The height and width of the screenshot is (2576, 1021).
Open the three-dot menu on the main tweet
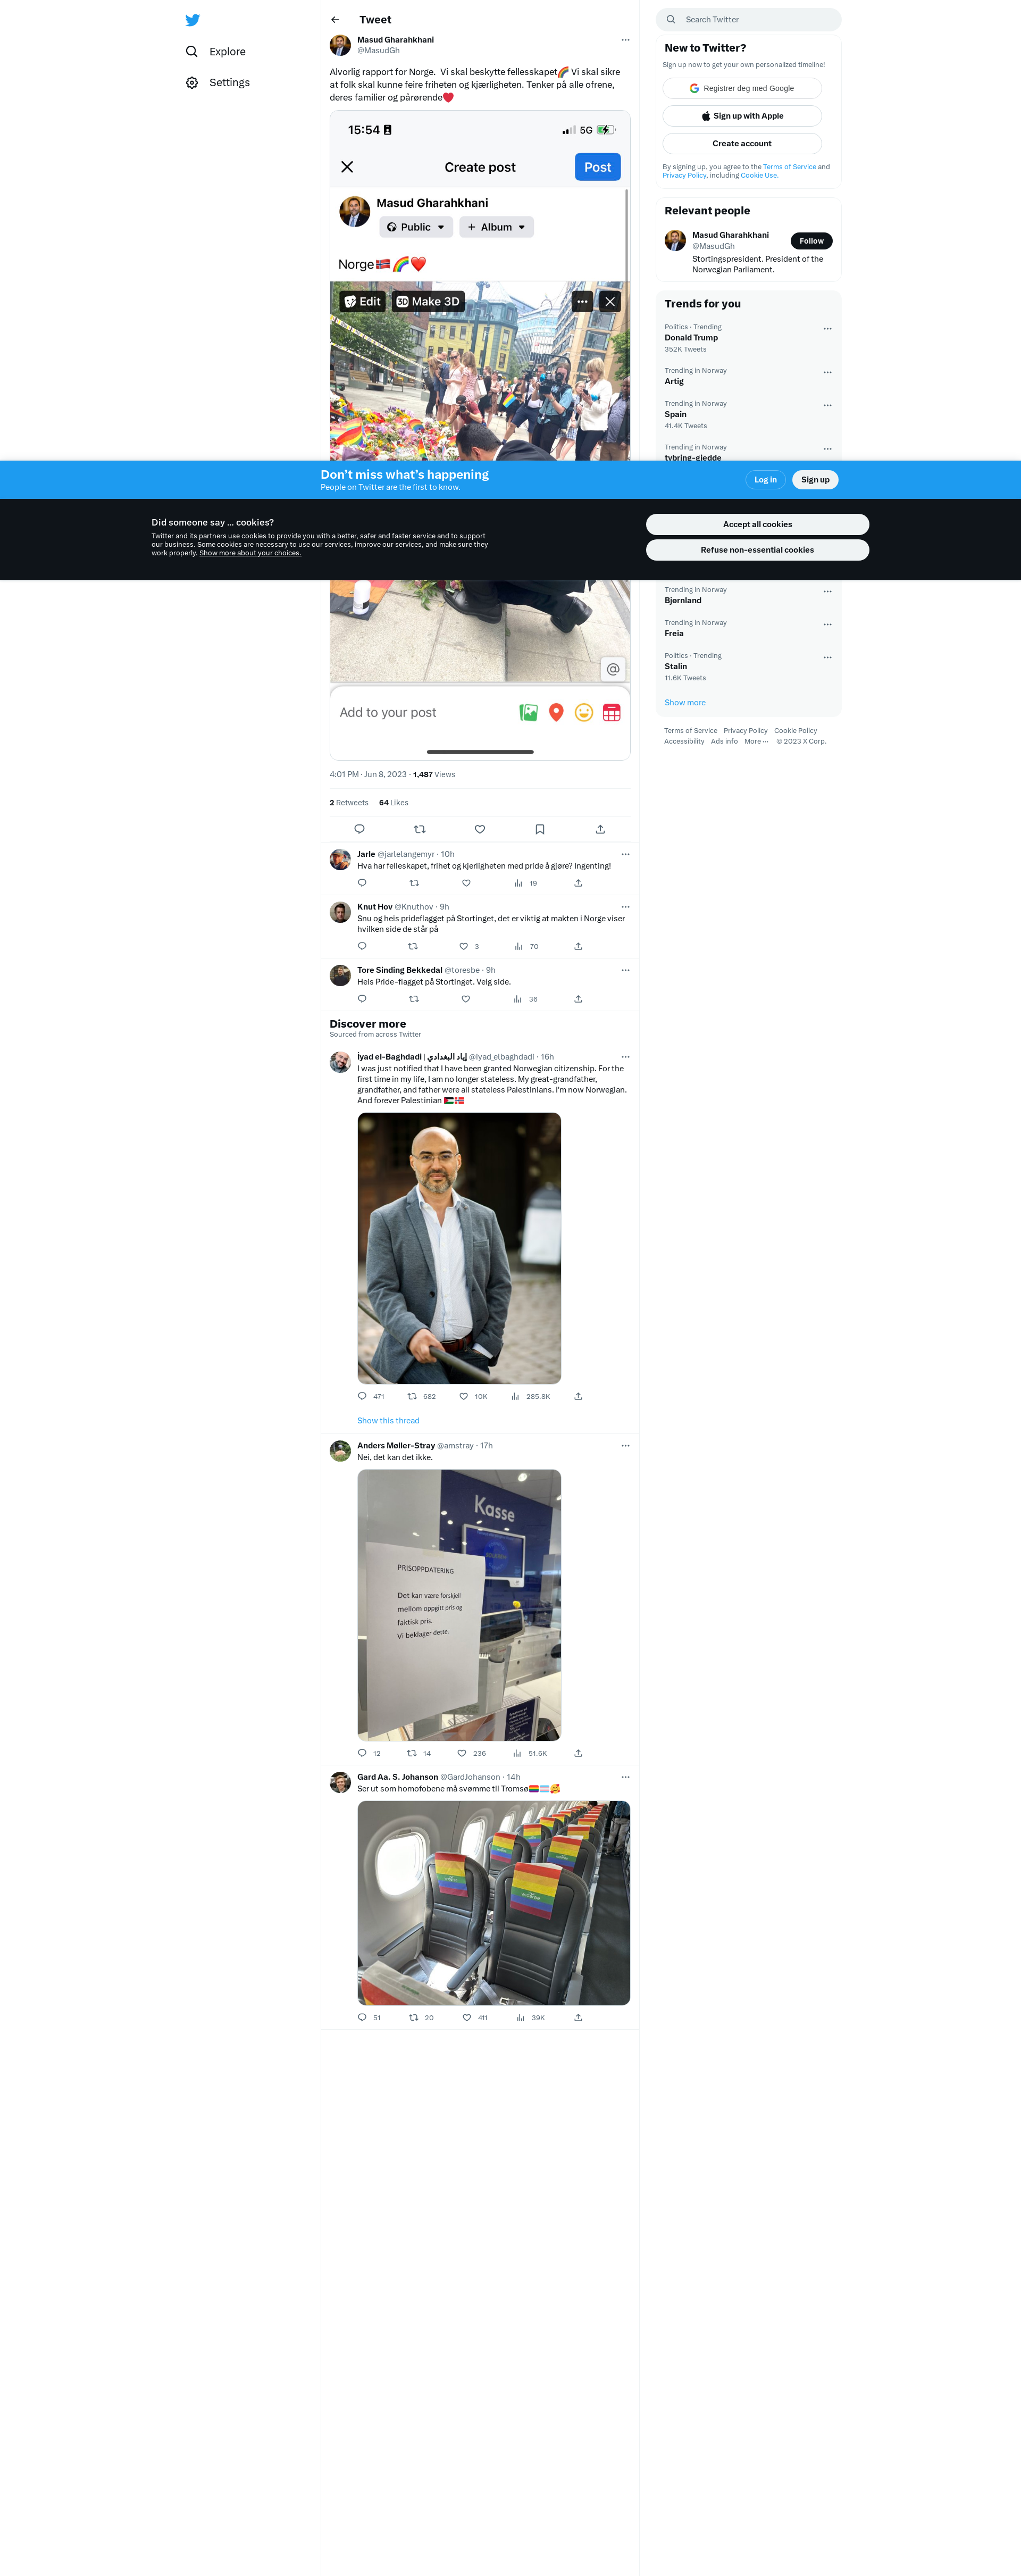click(x=625, y=40)
